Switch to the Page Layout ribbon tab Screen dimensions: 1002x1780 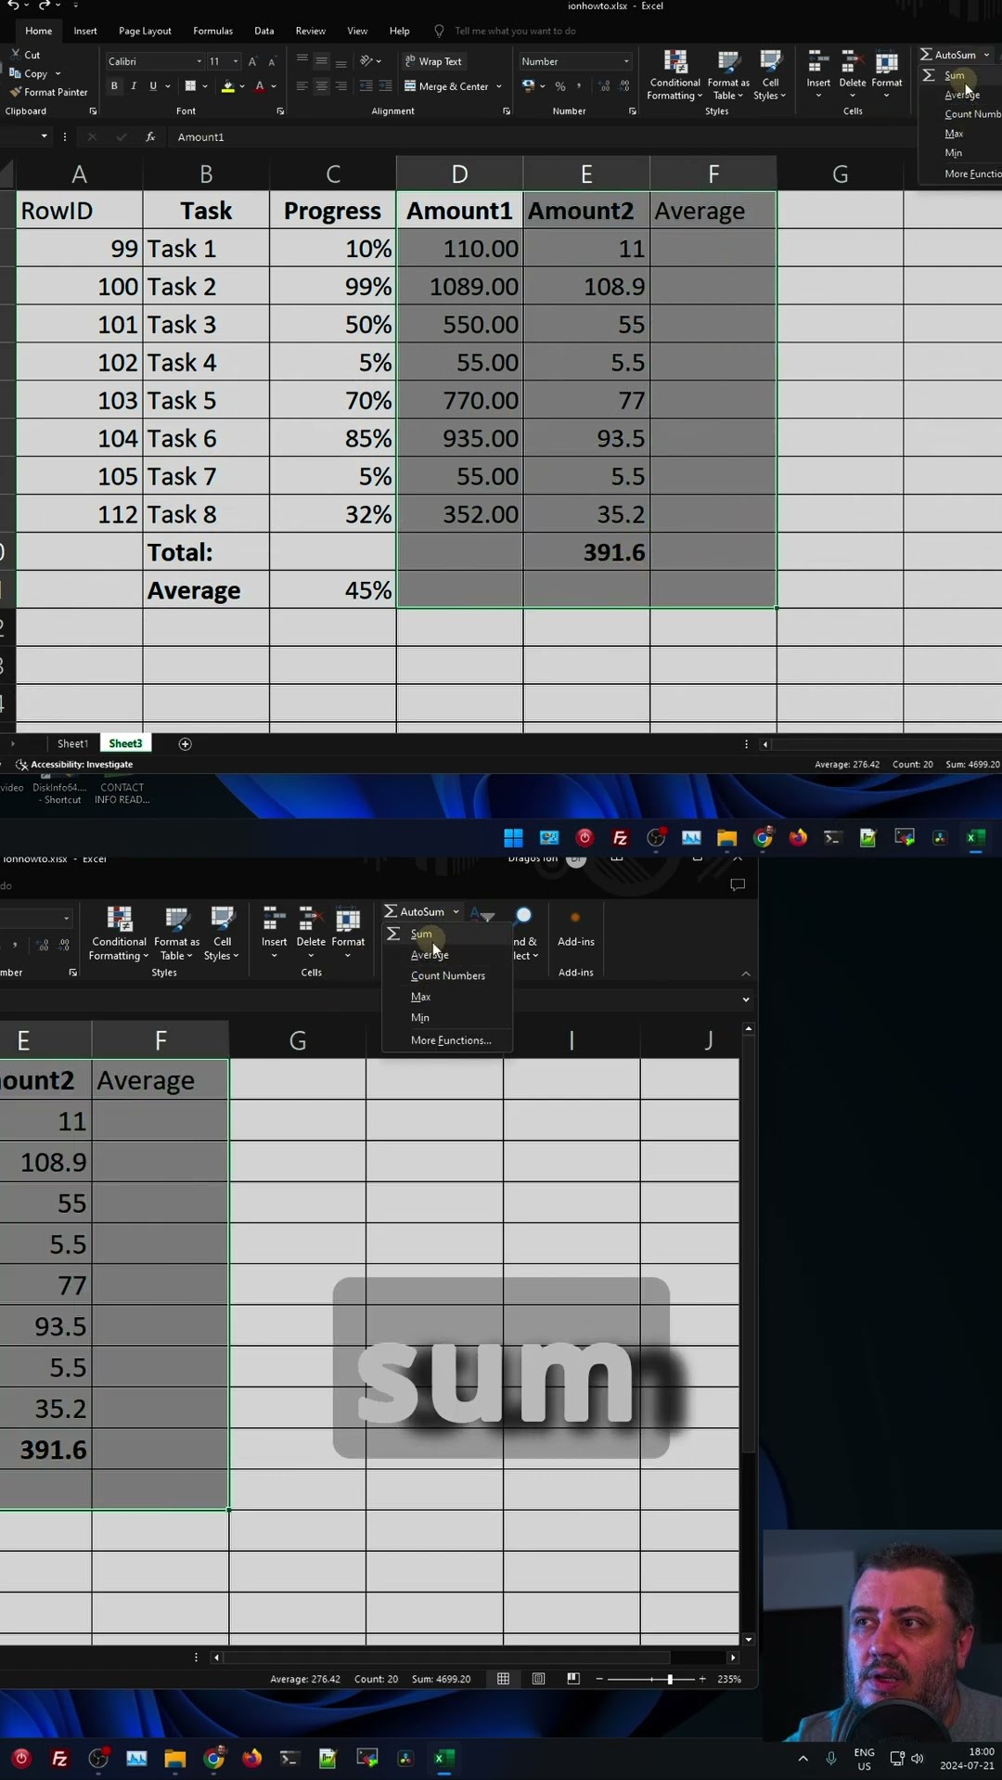click(145, 31)
